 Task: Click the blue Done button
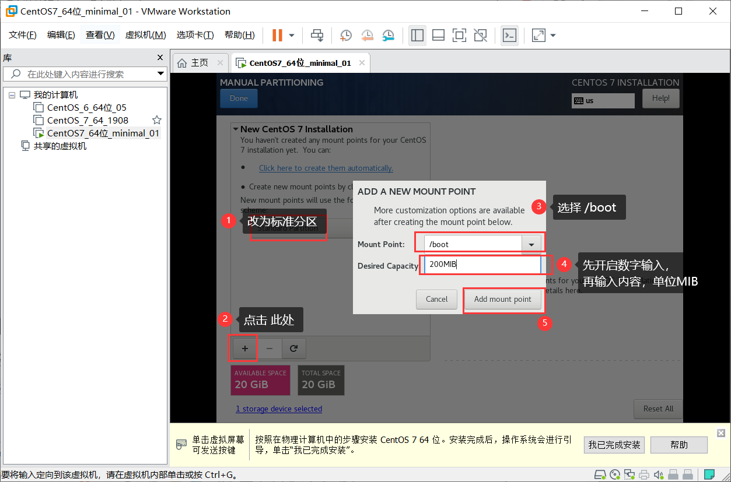239,98
